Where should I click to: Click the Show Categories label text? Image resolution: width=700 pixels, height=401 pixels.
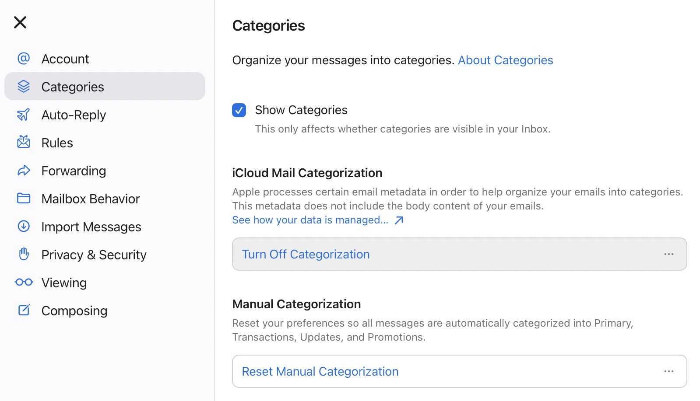301,110
